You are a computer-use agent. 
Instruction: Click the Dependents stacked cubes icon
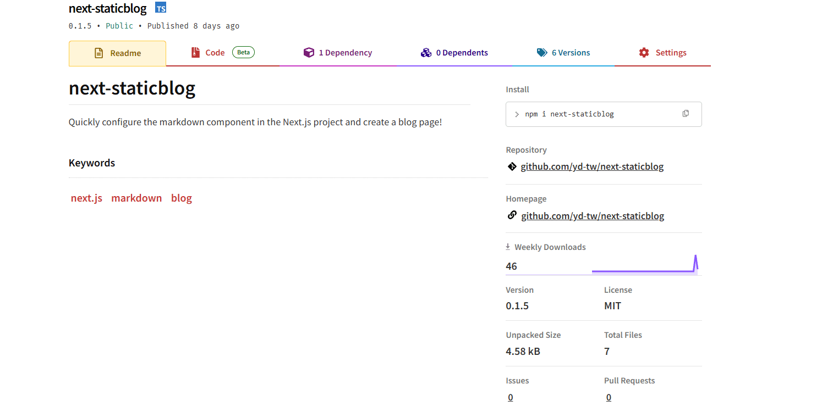tap(426, 53)
